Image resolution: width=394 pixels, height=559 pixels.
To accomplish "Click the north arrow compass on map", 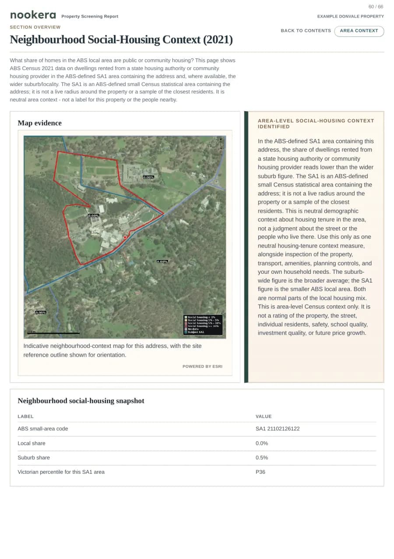I will pos(222,143).
